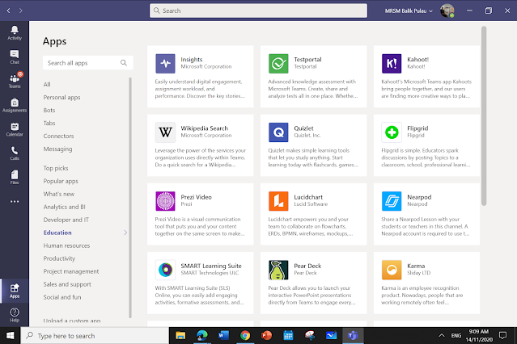Click the Insights app icon
This screenshot has width=517, height=344.
click(165, 64)
